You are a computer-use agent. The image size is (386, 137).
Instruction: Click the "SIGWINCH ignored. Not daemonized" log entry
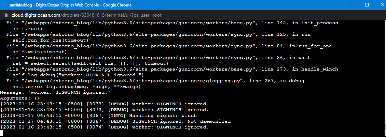[181, 121]
